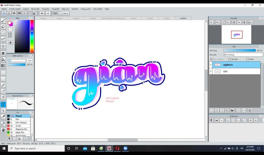Select the Mapping Pen brush
Screen dimensions: 264x155
pyautogui.click(x=19, y=129)
